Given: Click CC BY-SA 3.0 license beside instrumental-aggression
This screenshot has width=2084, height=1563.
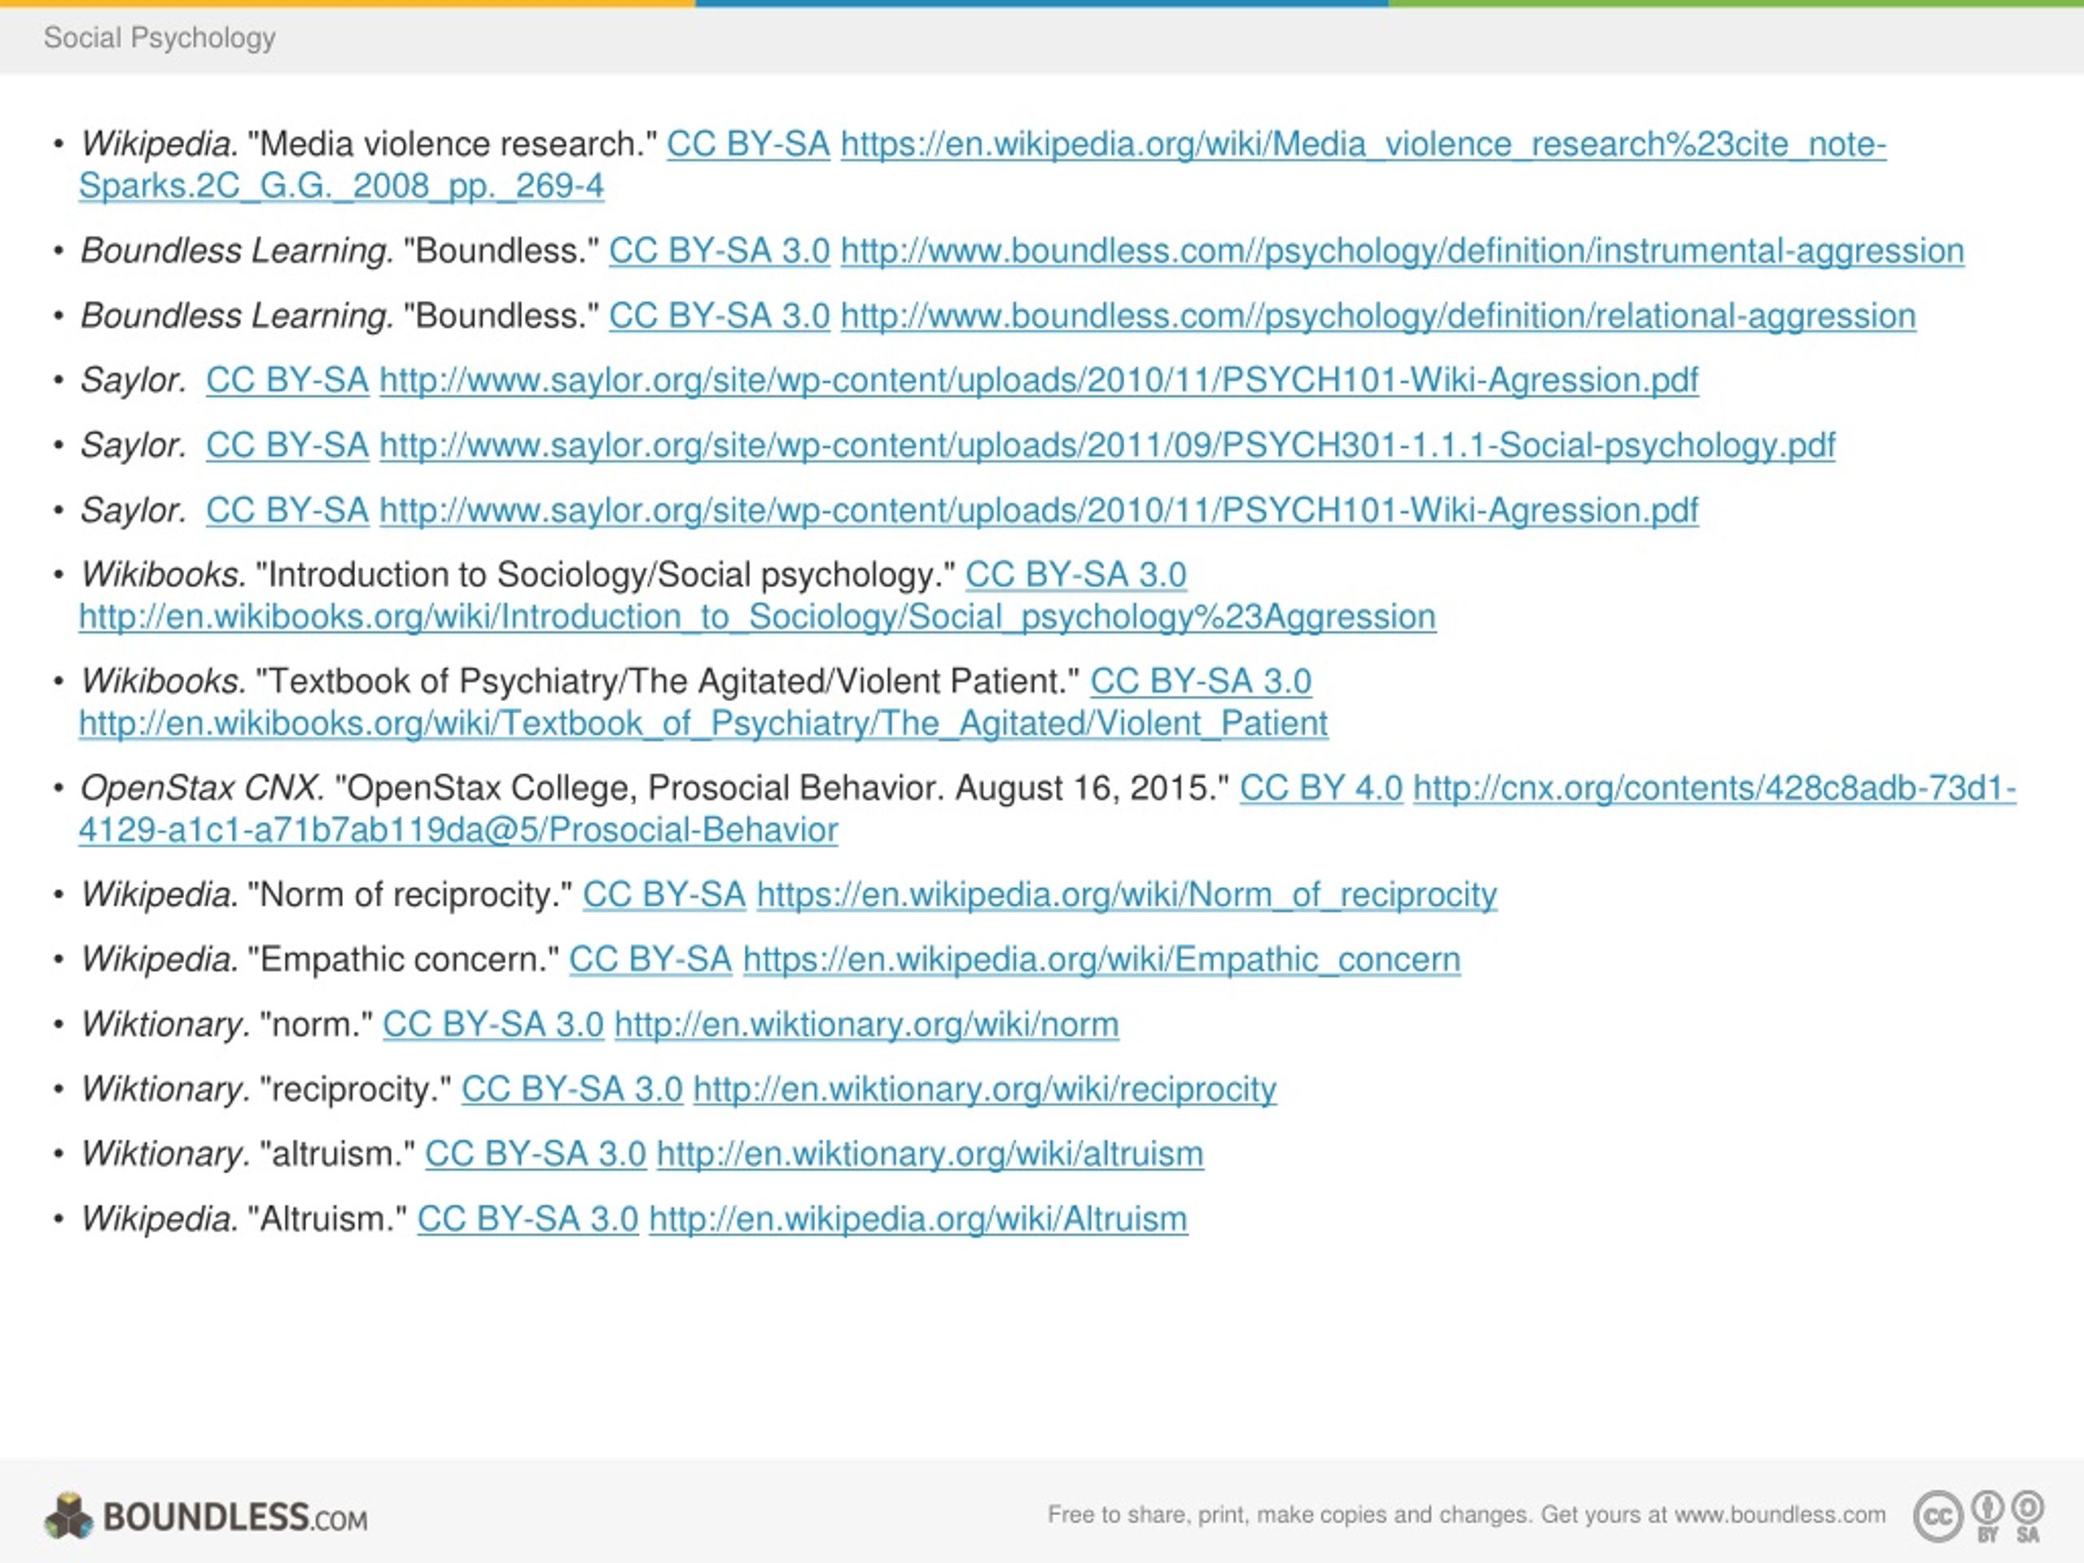Looking at the screenshot, I should [x=719, y=252].
